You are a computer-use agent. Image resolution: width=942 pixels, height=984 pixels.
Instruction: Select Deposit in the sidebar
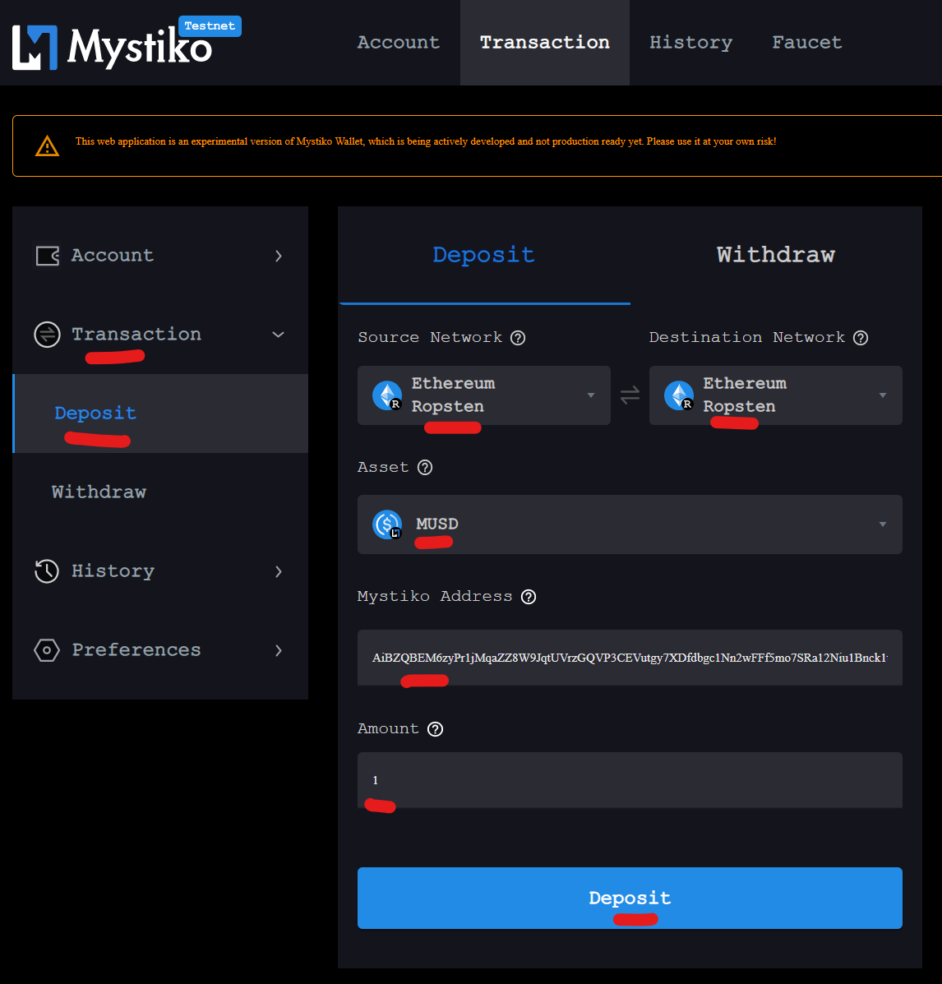pos(160,413)
